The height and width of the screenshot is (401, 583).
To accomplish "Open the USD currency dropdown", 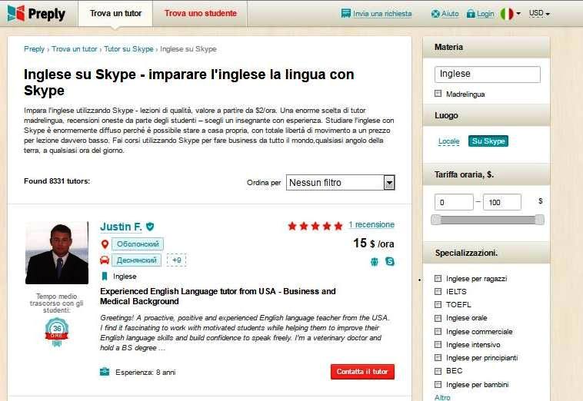I will tap(539, 13).
